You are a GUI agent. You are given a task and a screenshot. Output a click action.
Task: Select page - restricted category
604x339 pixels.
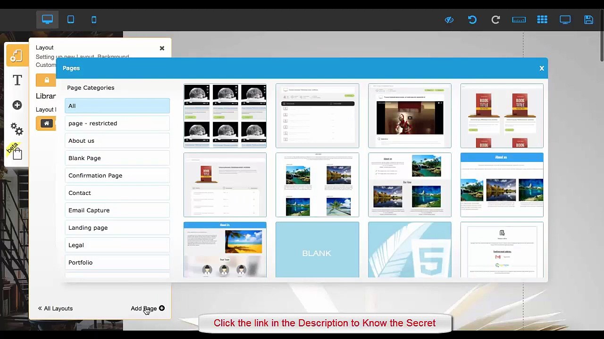[x=117, y=123]
